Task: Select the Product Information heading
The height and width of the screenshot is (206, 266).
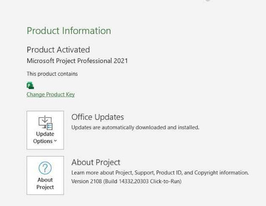Action: pos(69,31)
